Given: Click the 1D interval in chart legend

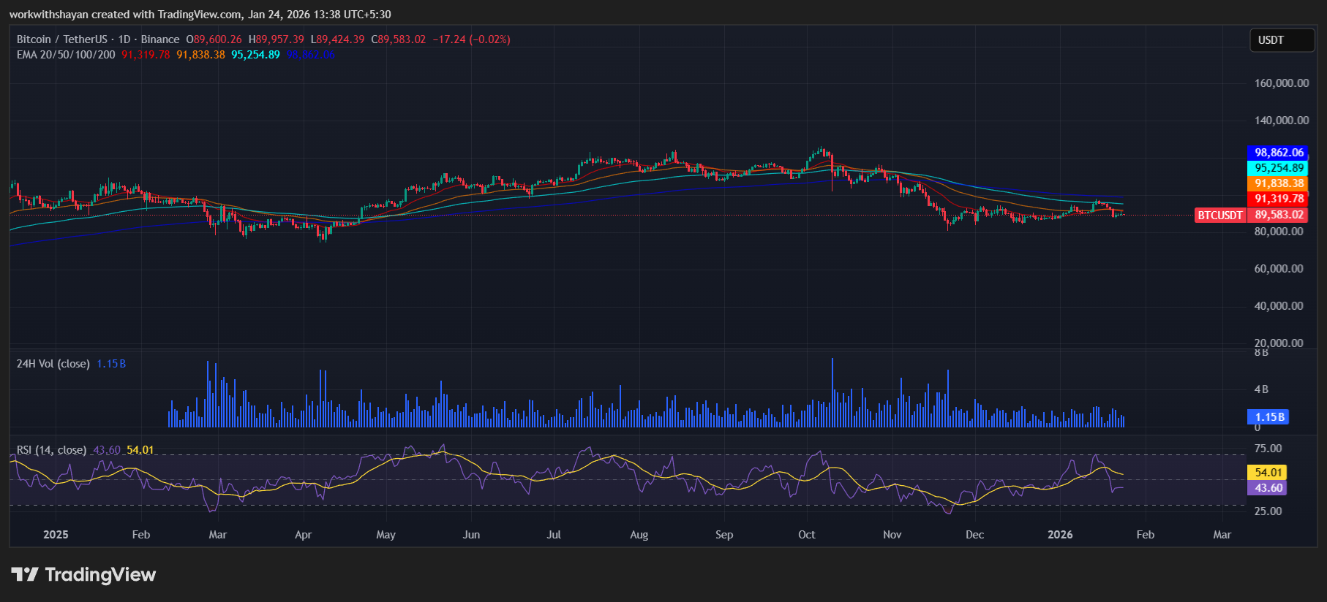Looking at the screenshot, I should [x=124, y=39].
